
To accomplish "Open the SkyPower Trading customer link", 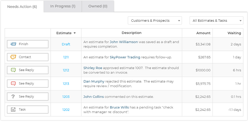I will 125,57.
